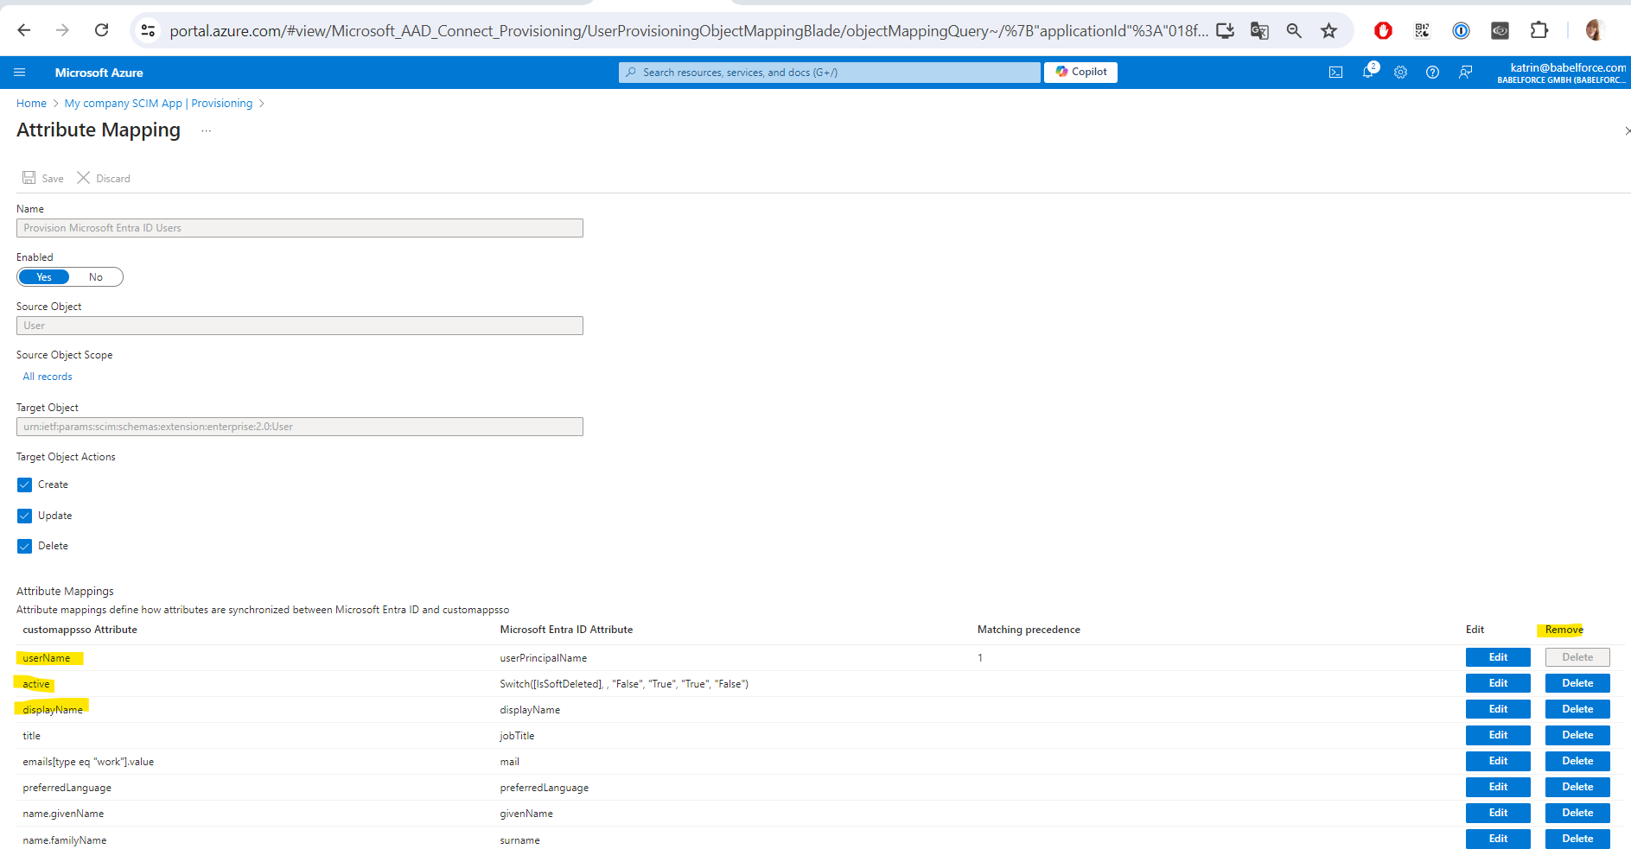Viewport: 1631px width, 849px height.
Task: Go back using the browser back arrow
Action: tap(24, 30)
